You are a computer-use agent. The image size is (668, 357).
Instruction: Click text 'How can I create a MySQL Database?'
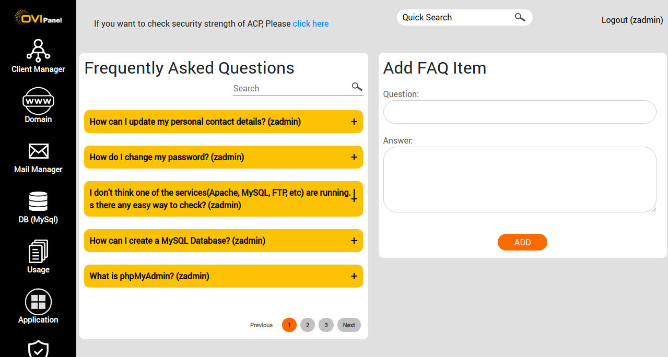tap(160, 241)
